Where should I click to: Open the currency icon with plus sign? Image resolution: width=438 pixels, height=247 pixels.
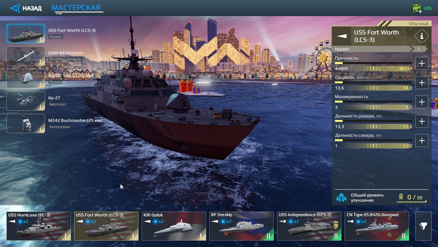click(417, 8)
